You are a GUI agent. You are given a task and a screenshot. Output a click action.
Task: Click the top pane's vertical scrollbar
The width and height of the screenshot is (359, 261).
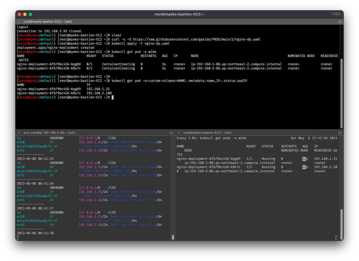342,93
